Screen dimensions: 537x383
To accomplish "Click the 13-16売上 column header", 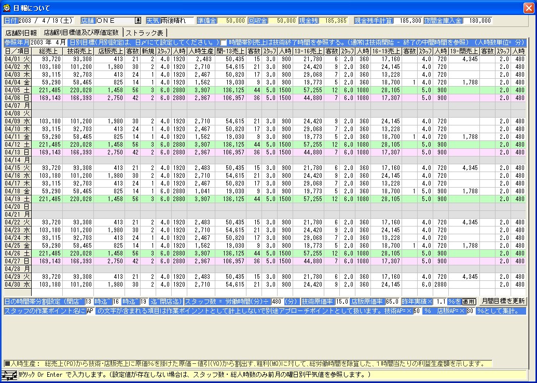I will tap(308, 51).
